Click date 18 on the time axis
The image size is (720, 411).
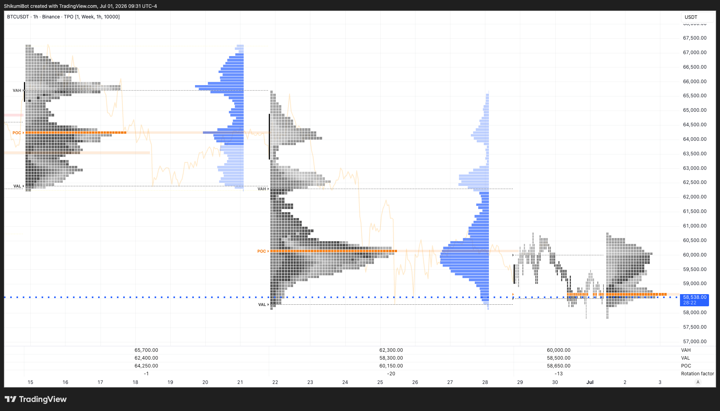pyautogui.click(x=135, y=382)
